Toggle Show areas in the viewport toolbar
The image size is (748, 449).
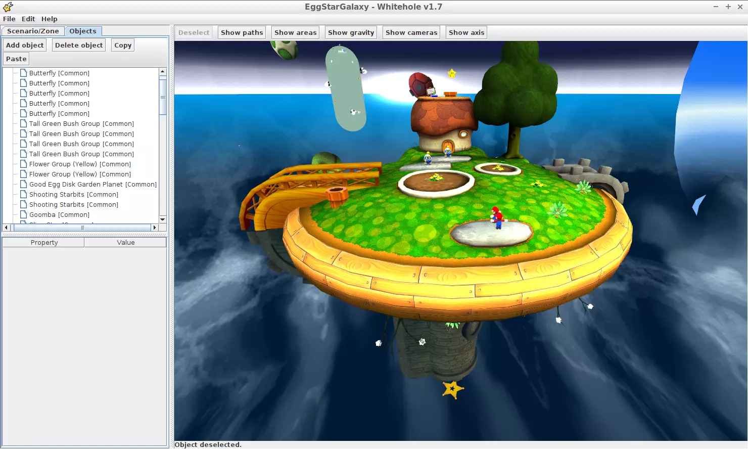point(296,32)
